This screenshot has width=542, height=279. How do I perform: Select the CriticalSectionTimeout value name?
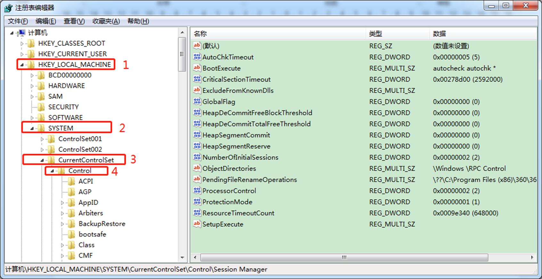(236, 79)
